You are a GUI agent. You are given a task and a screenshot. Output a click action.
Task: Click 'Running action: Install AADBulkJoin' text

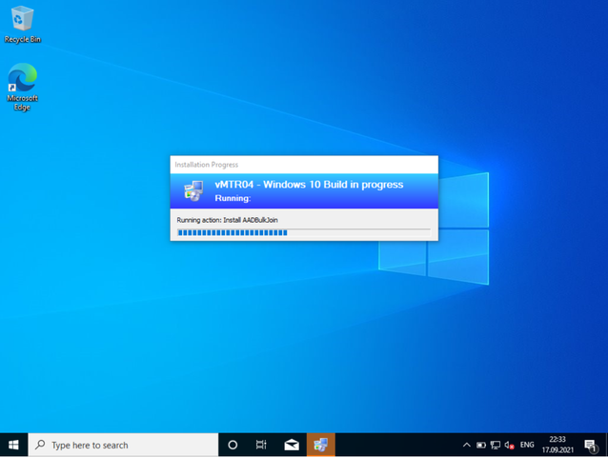227,220
